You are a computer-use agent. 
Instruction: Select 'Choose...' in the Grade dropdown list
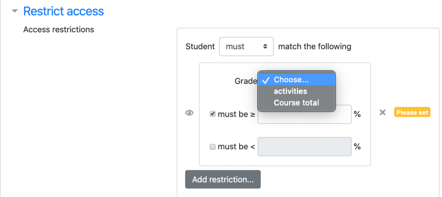pos(297,80)
